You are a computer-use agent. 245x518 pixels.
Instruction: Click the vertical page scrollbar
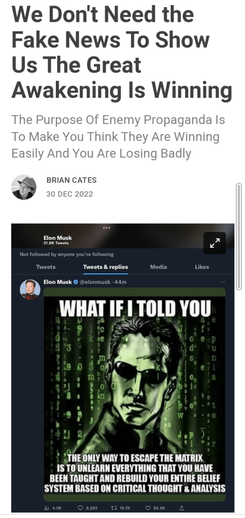[239, 236]
